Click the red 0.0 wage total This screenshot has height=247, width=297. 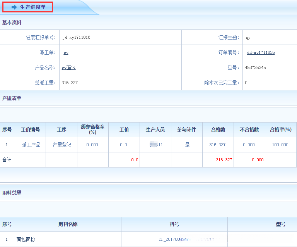pos(135,160)
